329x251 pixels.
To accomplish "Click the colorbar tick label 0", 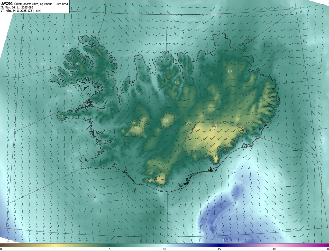I will pyautogui.click(x=1, y=249).
